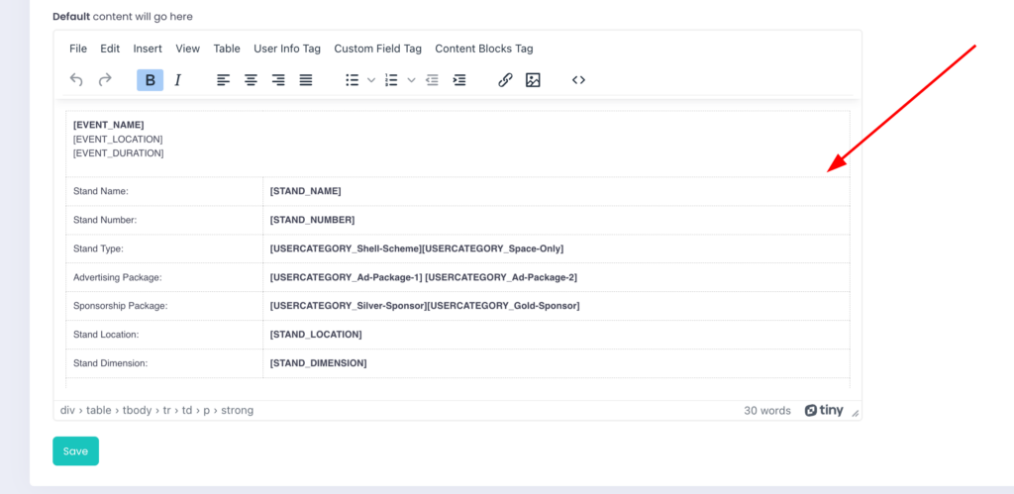This screenshot has width=1014, height=494.
Task: Expand numbered list style dropdown arrow
Action: [411, 80]
